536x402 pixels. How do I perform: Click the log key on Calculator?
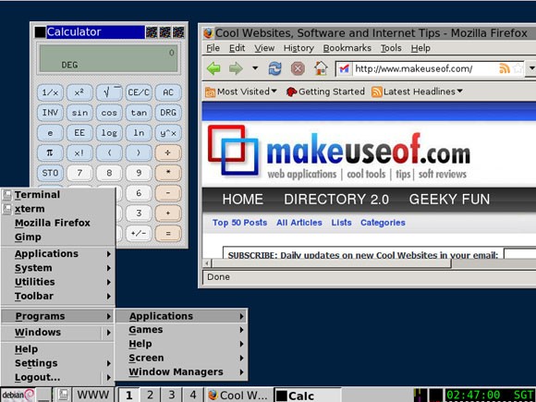pos(109,133)
